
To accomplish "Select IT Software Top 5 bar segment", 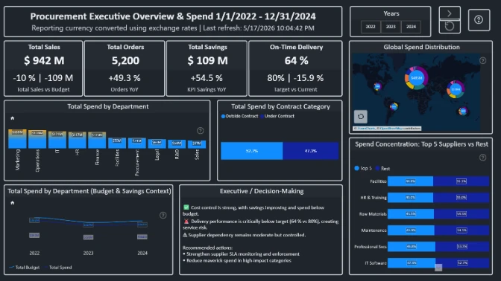I will (x=412, y=263).
